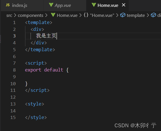This screenshot has height=131, width=161.
Task: Click line number 1 in the gutter
Action: pyautogui.click(x=14, y=23)
